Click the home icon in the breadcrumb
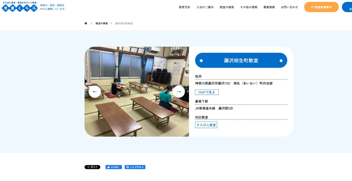 tap(86, 23)
